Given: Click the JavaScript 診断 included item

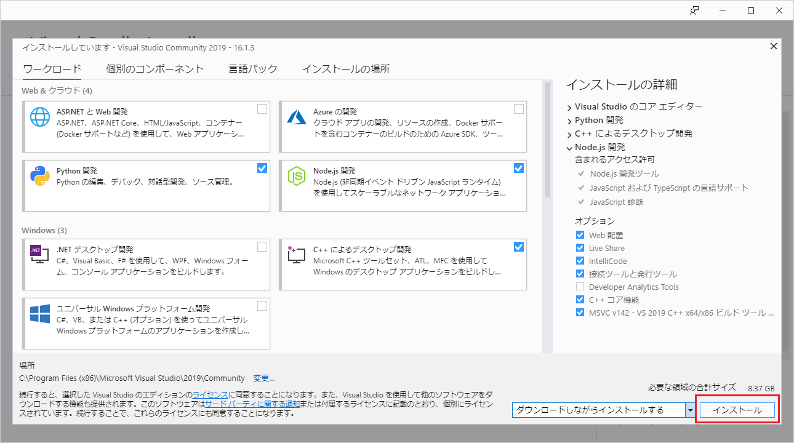Looking at the screenshot, I should (616, 202).
